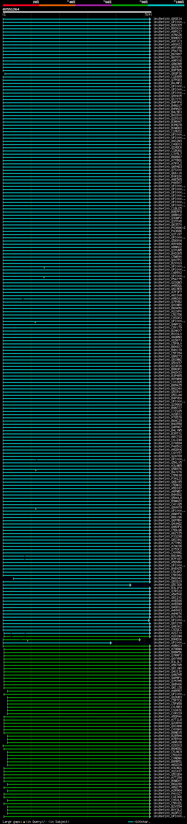Select hit label UniRef100_Q6FMB0
This screenshot has height=824, width=187.
click(168, 520)
